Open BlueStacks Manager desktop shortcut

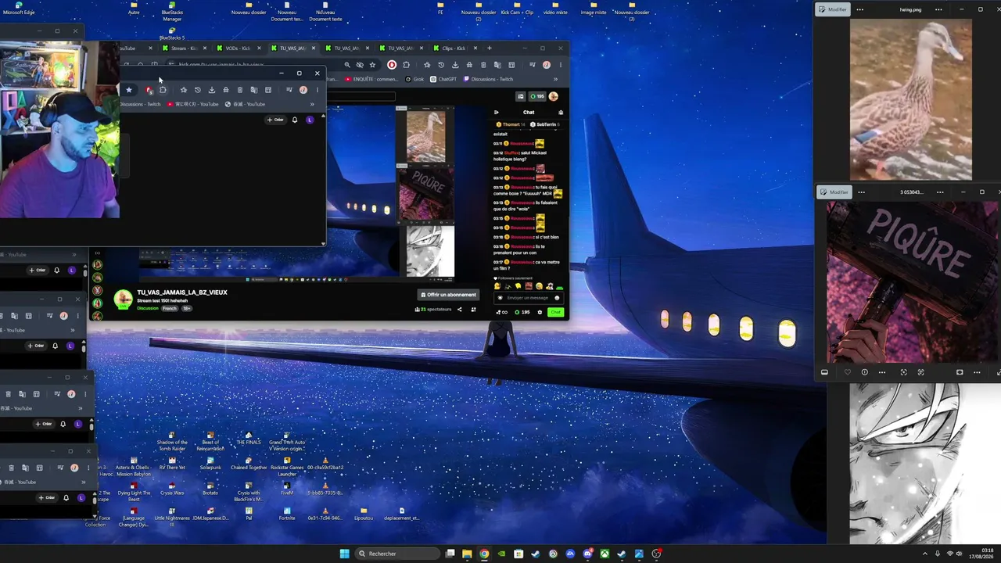tap(172, 11)
